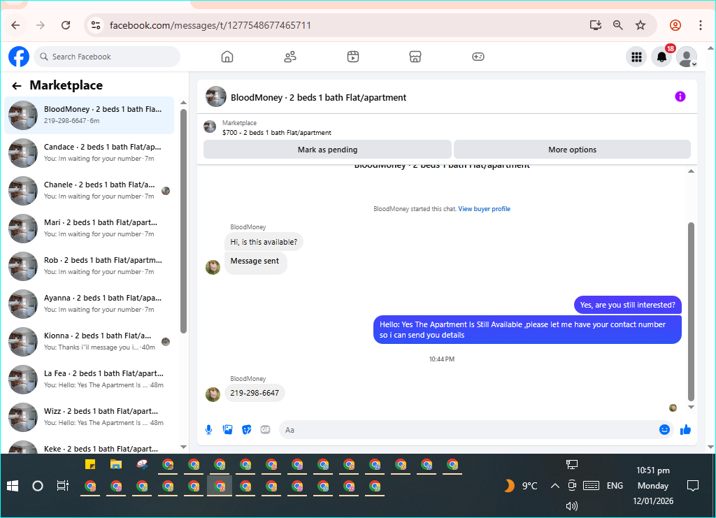This screenshot has height=518, width=716.
Task: Bookmark this page with the star icon
Action: point(640,25)
